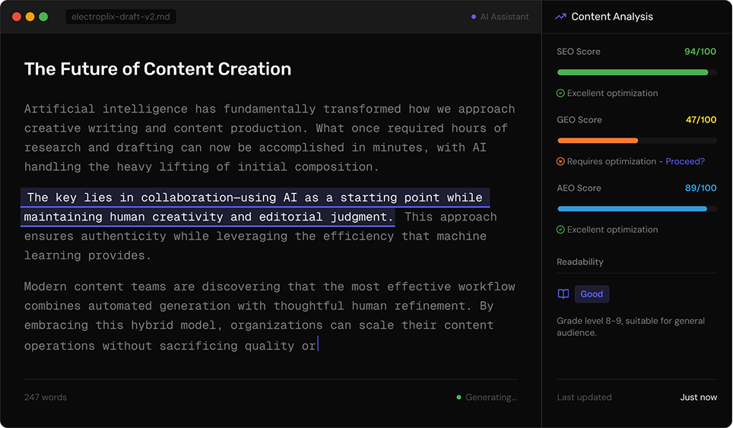Open the electroplix-draft-v2.md file tab

[121, 17]
